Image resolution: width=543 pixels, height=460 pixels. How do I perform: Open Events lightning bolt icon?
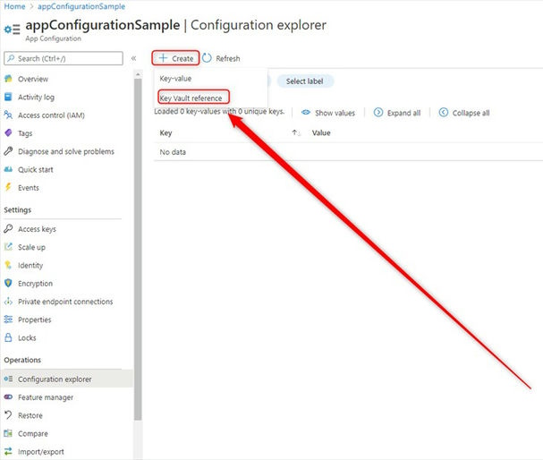[x=8, y=187]
